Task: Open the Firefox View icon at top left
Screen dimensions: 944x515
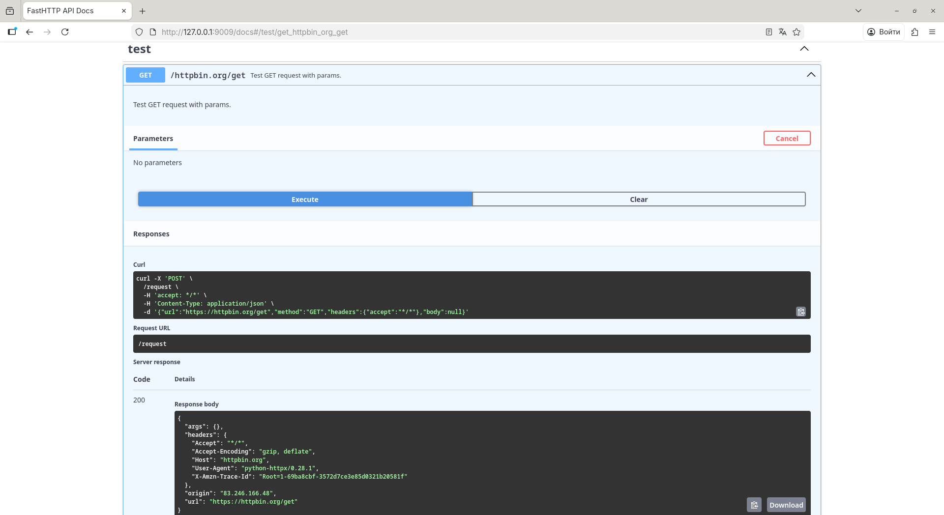Action: tap(10, 11)
